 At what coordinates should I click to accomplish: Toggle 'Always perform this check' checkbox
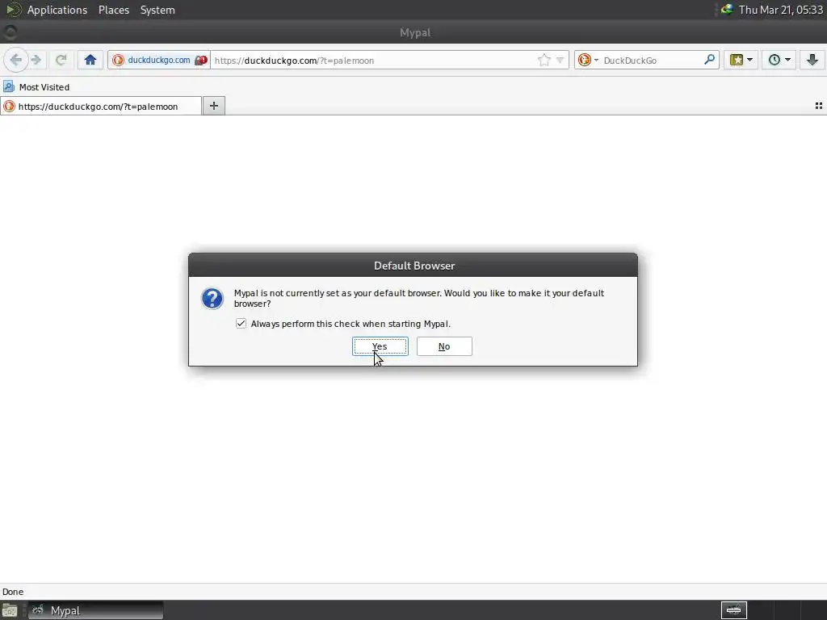point(241,323)
